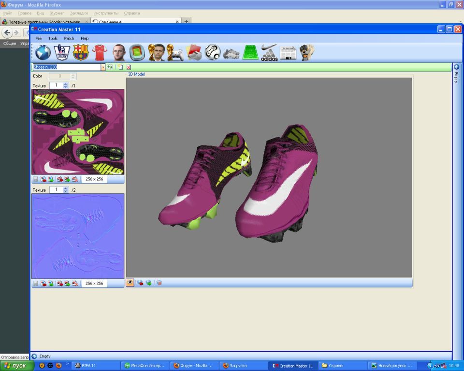The image size is (464, 371).
Task: Click the remove-image X icon under color texture
Action: (75, 179)
